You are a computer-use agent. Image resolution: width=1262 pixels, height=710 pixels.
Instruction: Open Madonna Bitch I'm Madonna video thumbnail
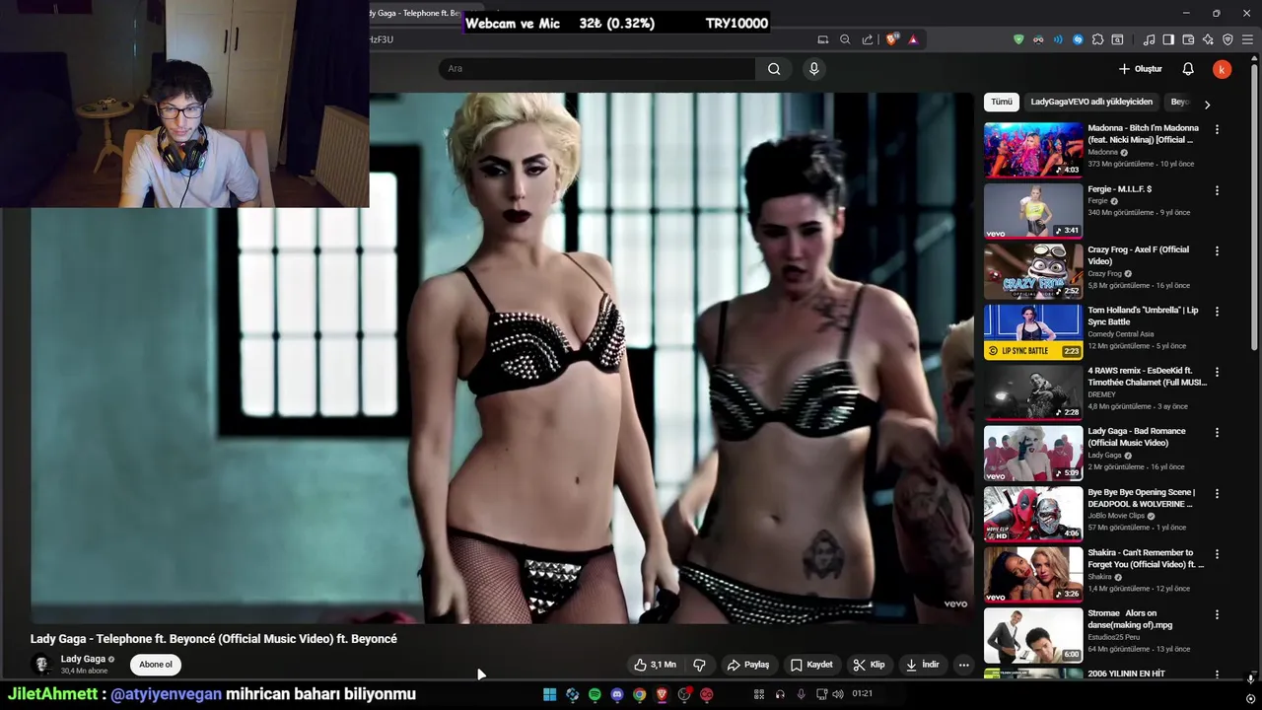pos(1033,150)
